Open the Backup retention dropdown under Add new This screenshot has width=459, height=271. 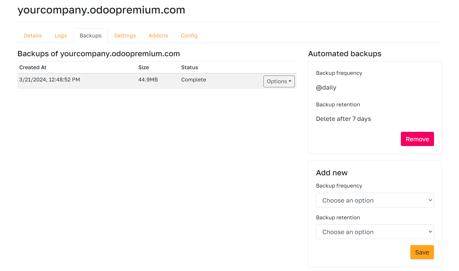click(375, 232)
